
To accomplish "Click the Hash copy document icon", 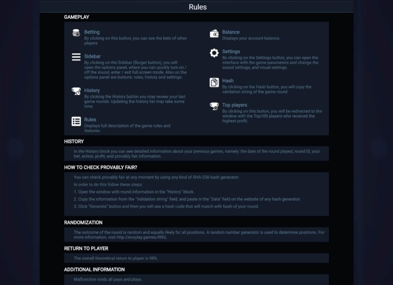I will tap(214, 82).
